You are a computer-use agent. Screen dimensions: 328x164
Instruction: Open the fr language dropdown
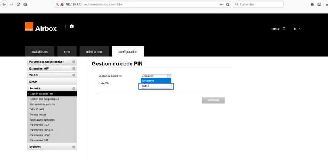click(x=297, y=28)
